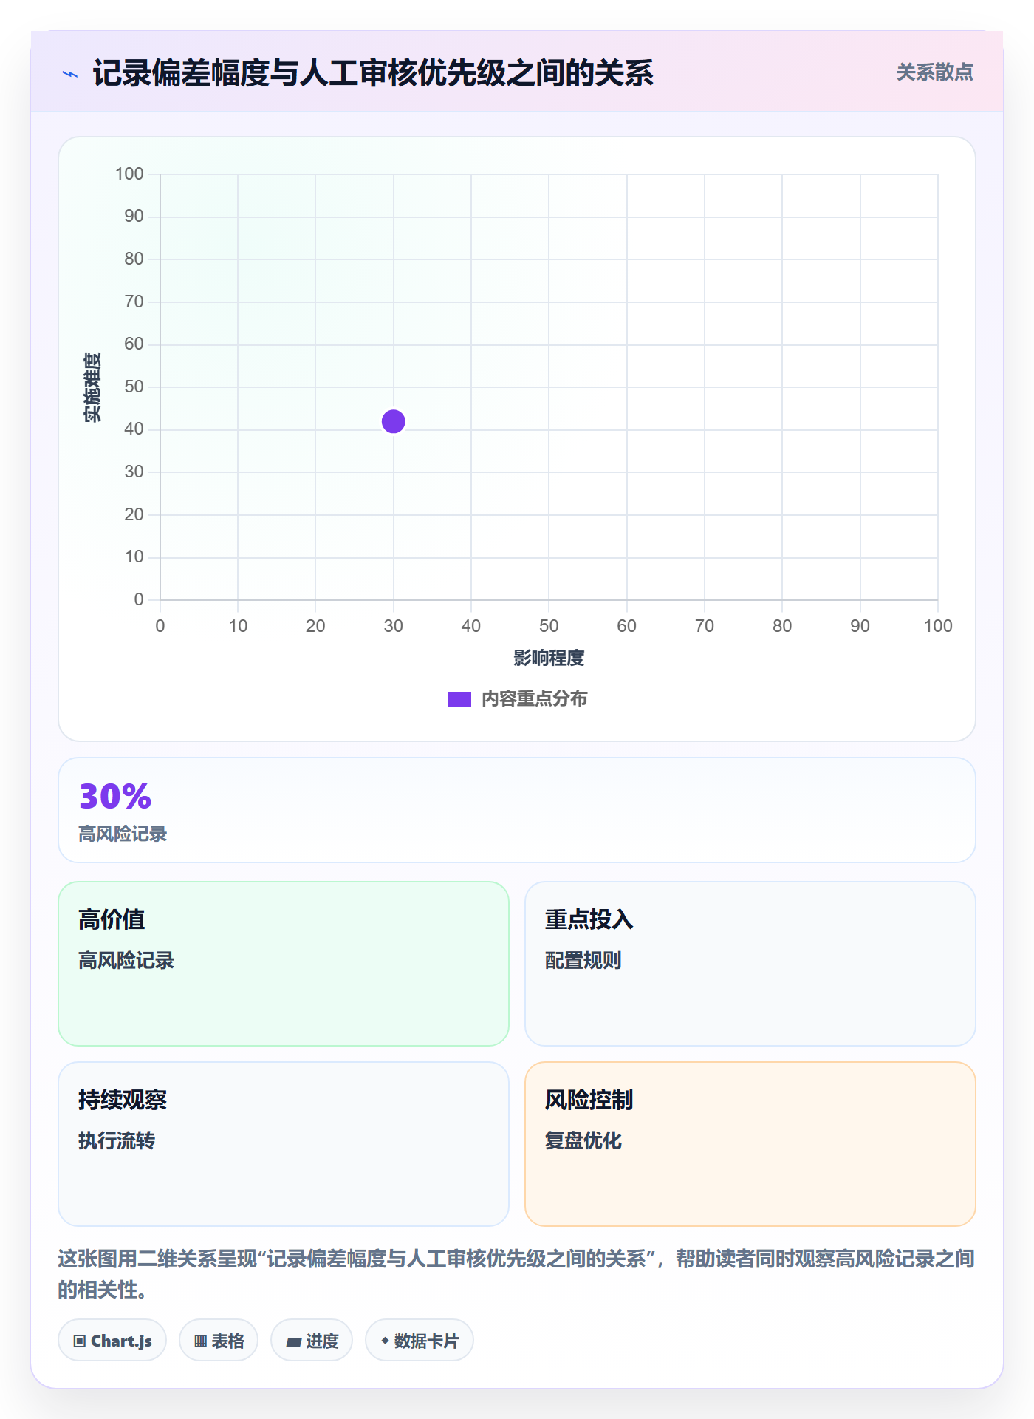Viewport: 1034px width, 1419px height.
Task: Click the 影响程度 x-axis title
Action: 549,658
